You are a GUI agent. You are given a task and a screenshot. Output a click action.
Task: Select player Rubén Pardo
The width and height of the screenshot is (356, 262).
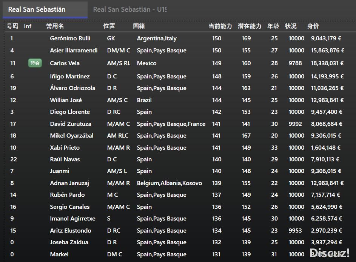(67, 195)
